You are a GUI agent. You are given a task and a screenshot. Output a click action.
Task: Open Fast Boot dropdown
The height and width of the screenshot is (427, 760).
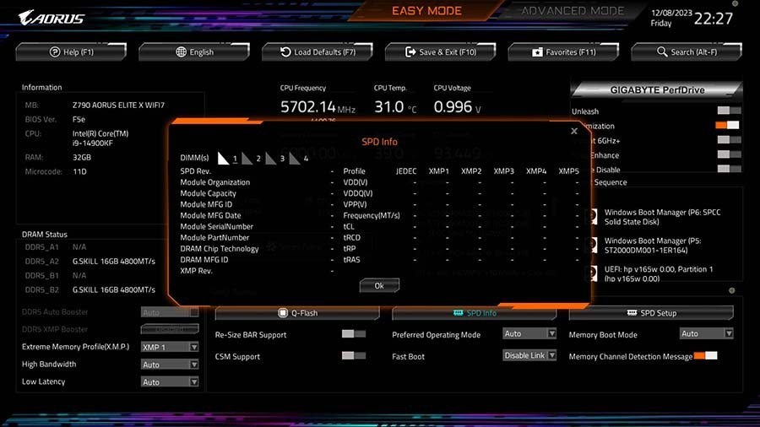pos(529,355)
